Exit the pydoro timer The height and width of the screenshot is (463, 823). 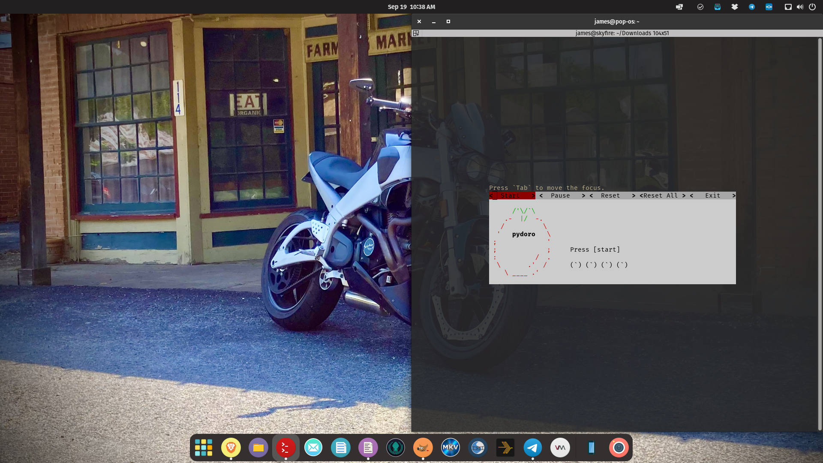[712, 195]
